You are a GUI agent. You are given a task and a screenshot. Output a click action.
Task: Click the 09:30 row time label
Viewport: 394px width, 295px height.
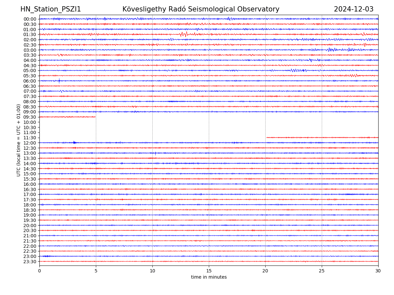(x=30, y=117)
